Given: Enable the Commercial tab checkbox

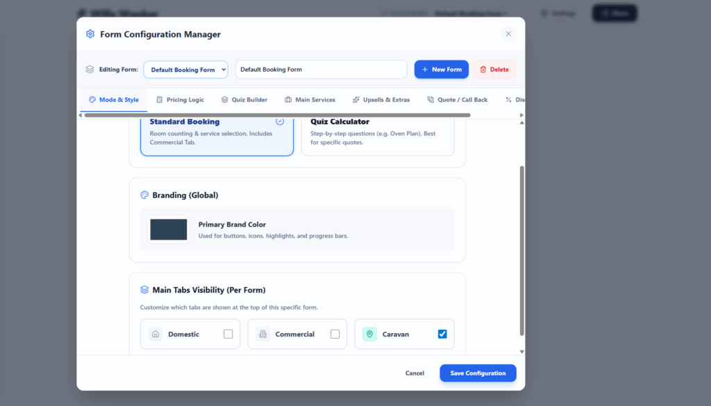Looking at the screenshot, I should click(x=335, y=334).
